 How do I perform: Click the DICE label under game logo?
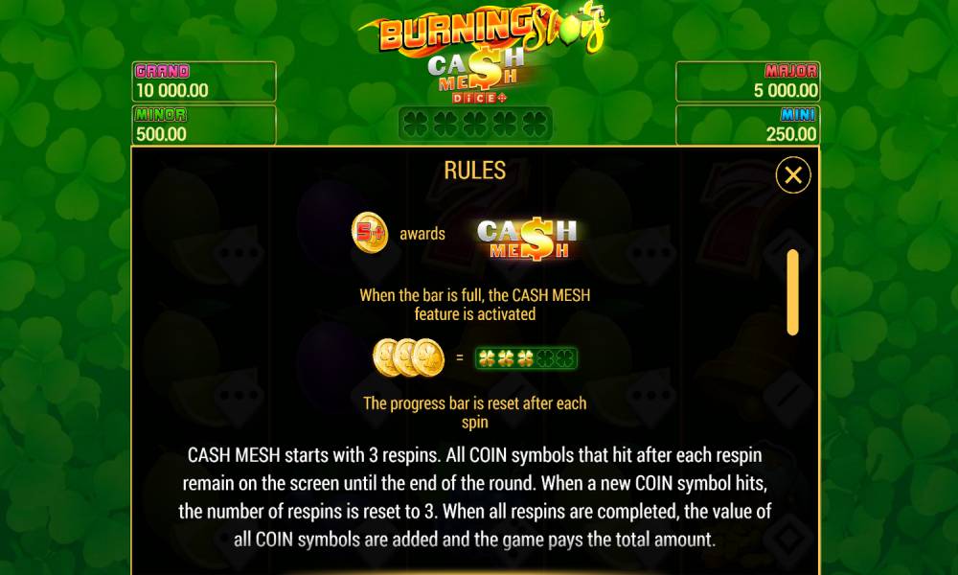[x=480, y=98]
